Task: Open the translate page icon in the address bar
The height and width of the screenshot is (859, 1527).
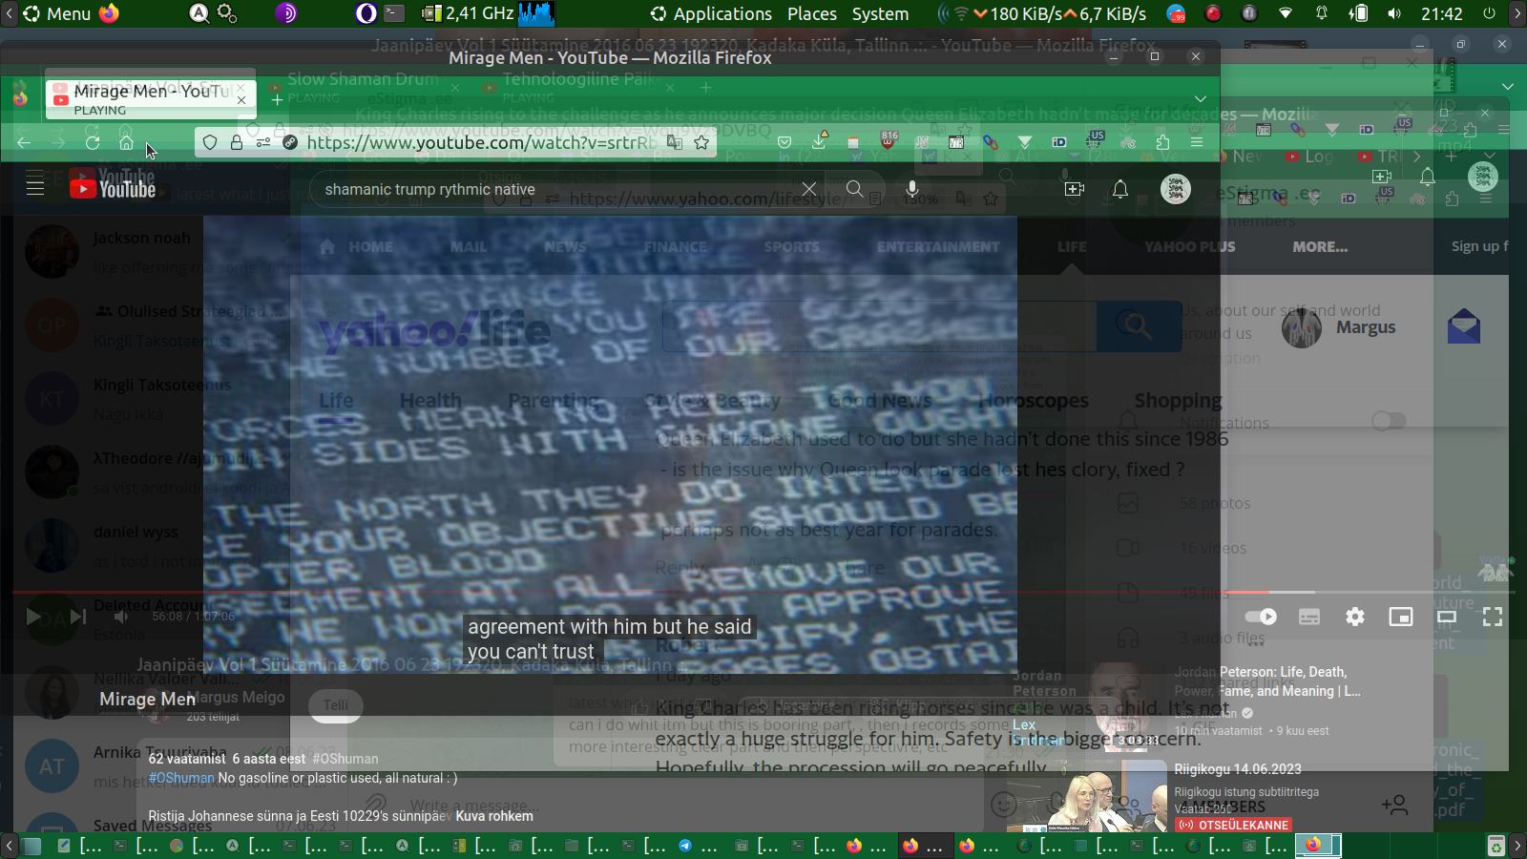Action: pyautogui.click(x=675, y=142)
